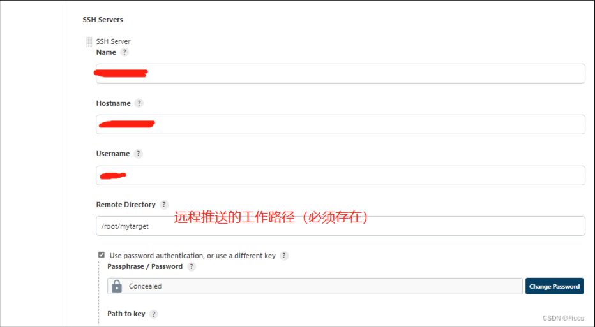Open help for the Hostname field
The image size is (595, 327).
[139, 103]
